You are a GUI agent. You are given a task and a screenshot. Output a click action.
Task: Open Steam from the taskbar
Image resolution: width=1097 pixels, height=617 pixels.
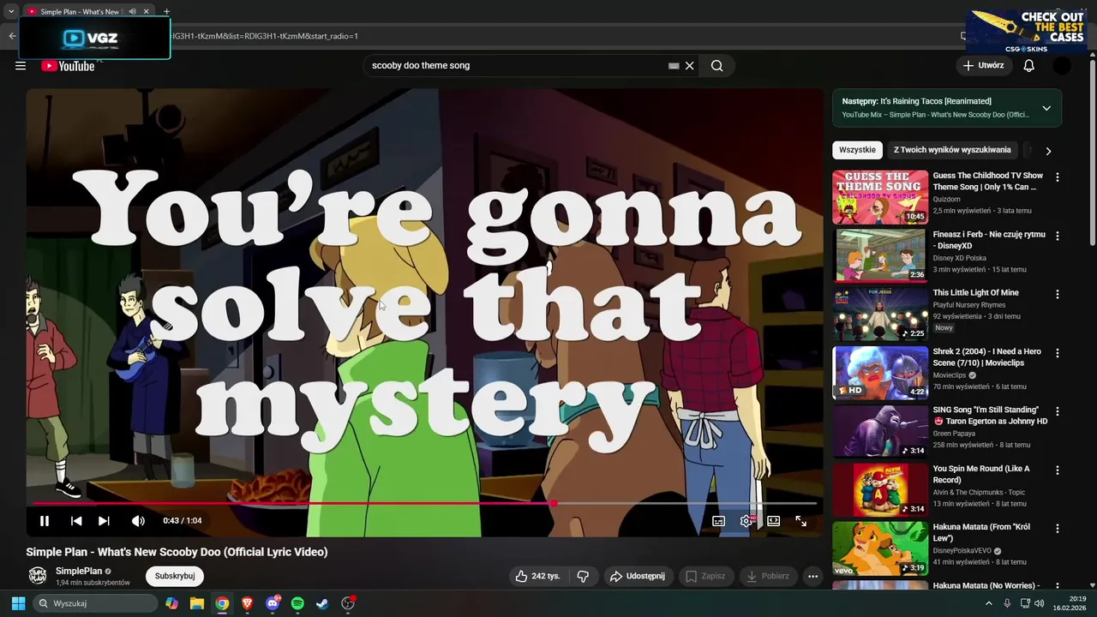coord(322,603)
